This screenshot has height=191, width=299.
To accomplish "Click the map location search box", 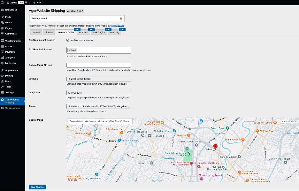I will click(x=100, y=121).
